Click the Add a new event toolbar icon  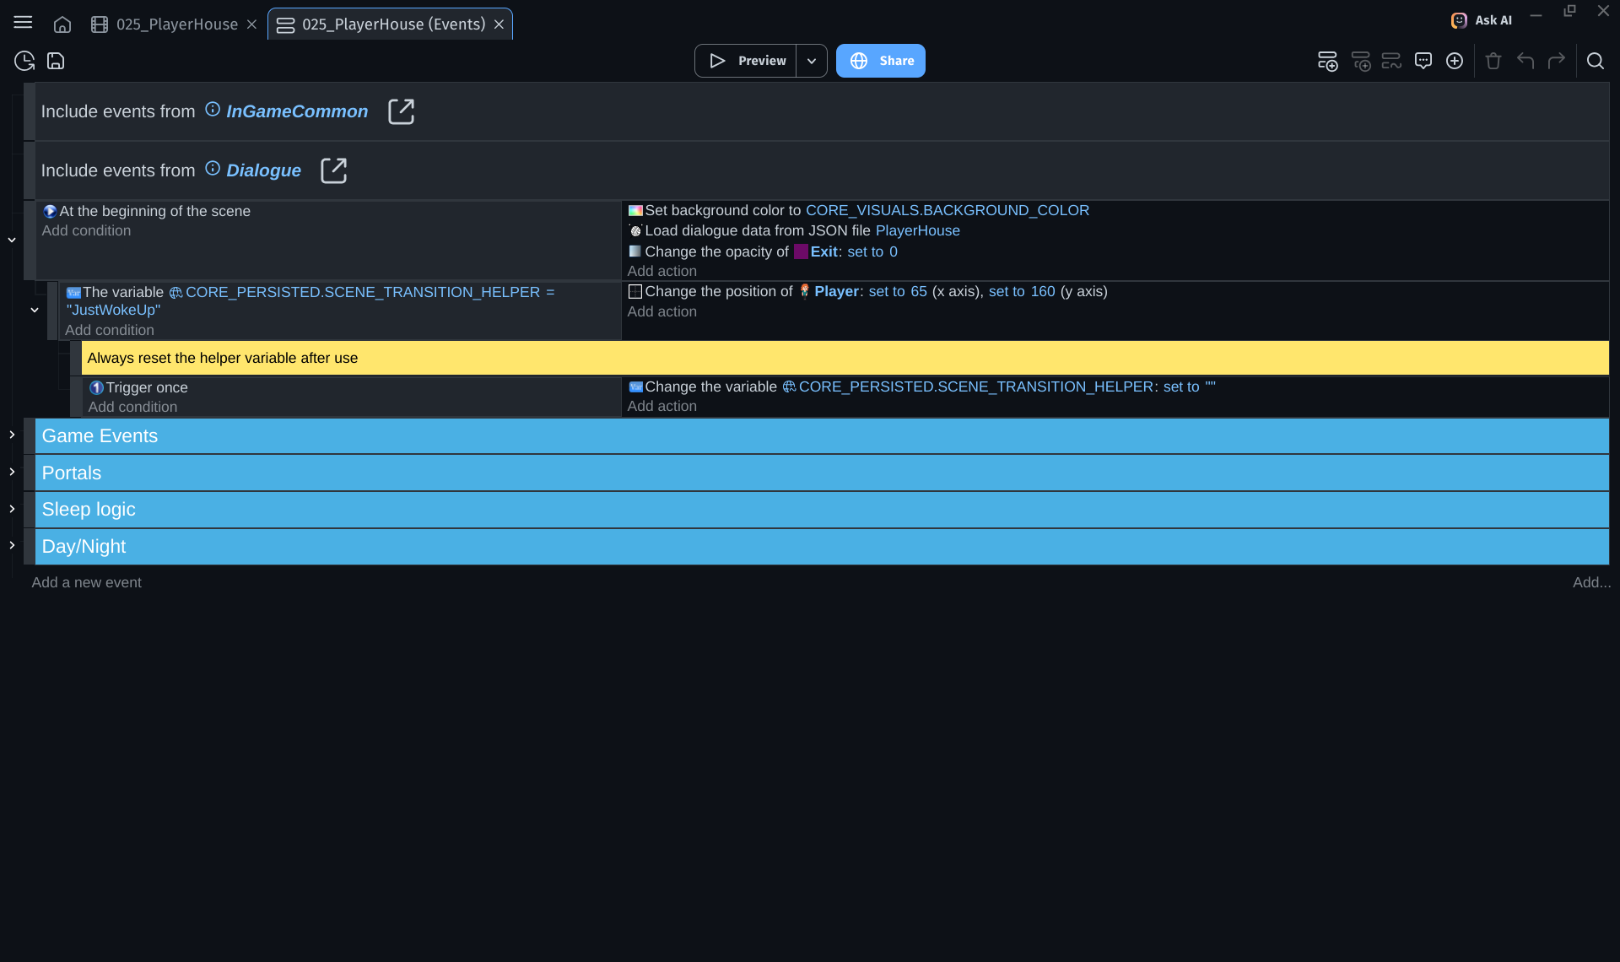(1327, 61)
